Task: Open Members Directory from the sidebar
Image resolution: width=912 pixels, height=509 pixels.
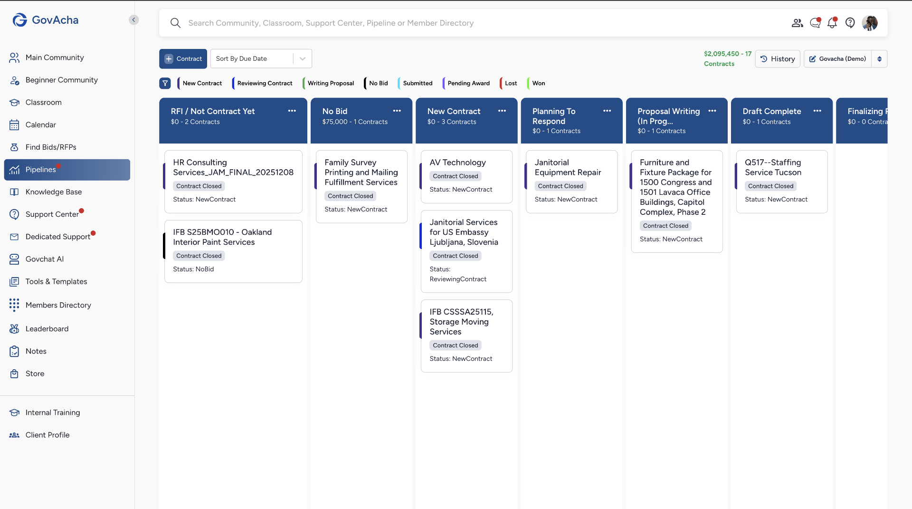Action: click(x=67, y=305)
